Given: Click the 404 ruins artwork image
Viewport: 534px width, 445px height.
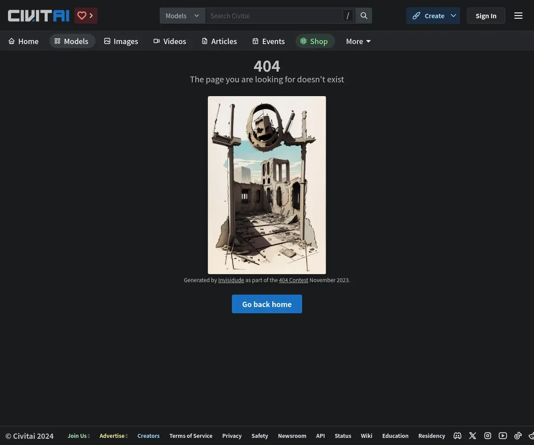Looking at the screenshot, I should [x=267, y=185].
